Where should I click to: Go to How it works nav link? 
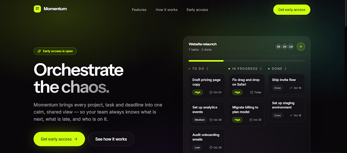click(x=167, y=10)
